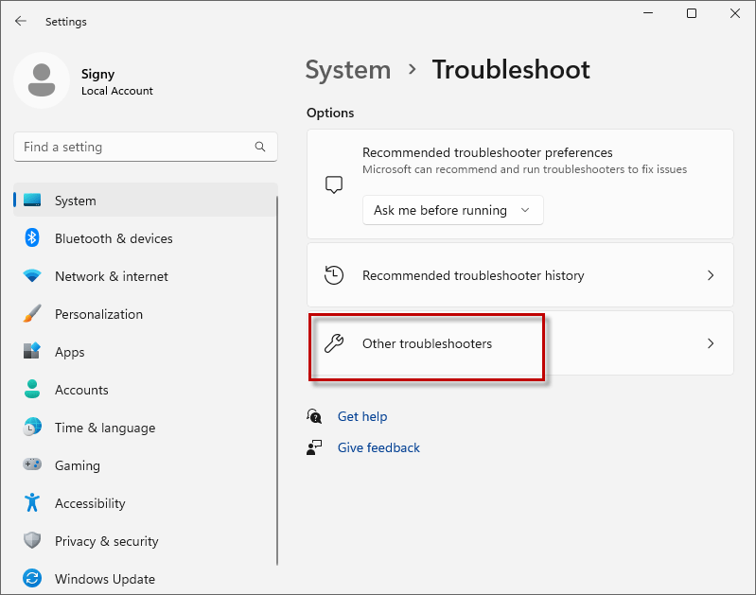Click the Accounts person icon

pos(32,389)
